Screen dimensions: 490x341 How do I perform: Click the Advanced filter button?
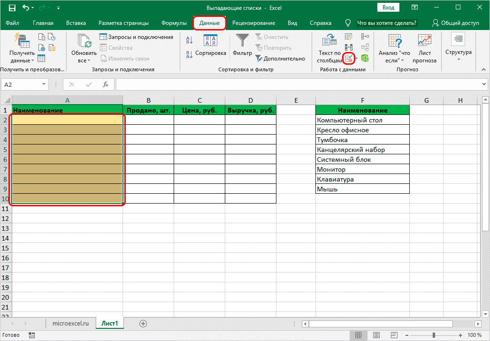tap(280, 59)
